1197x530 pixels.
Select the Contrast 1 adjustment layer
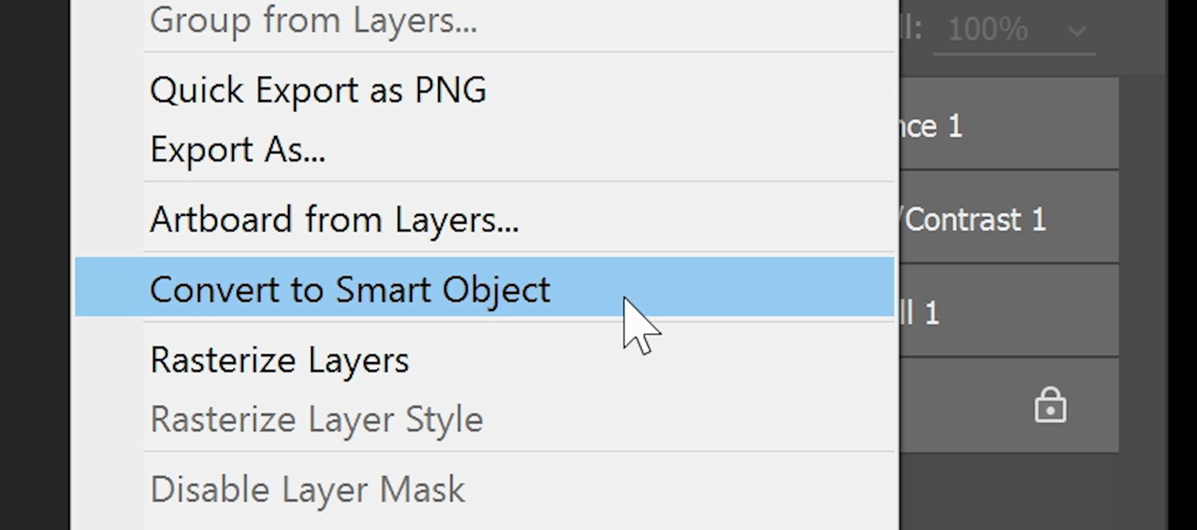click(1007, 221)
